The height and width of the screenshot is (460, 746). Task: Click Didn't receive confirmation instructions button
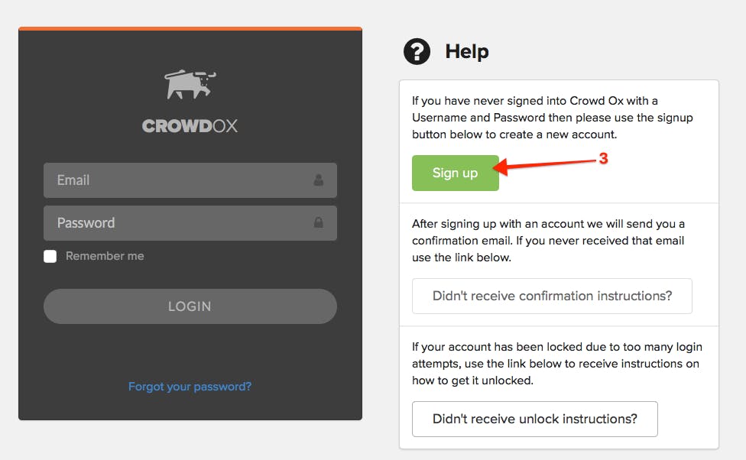(552, 296)
